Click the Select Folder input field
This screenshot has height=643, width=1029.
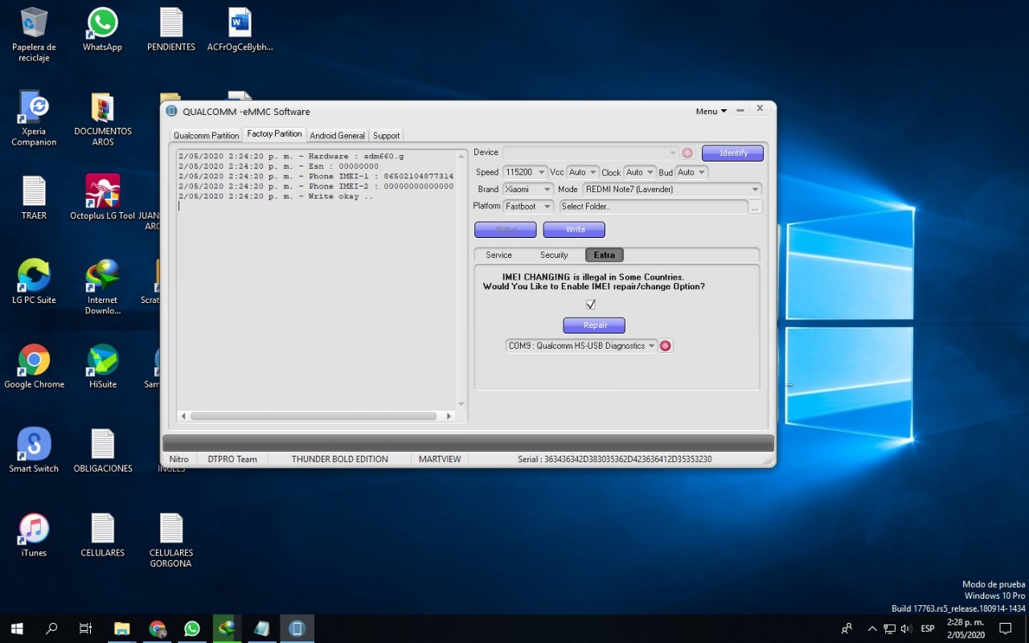(x=654, y=207)
